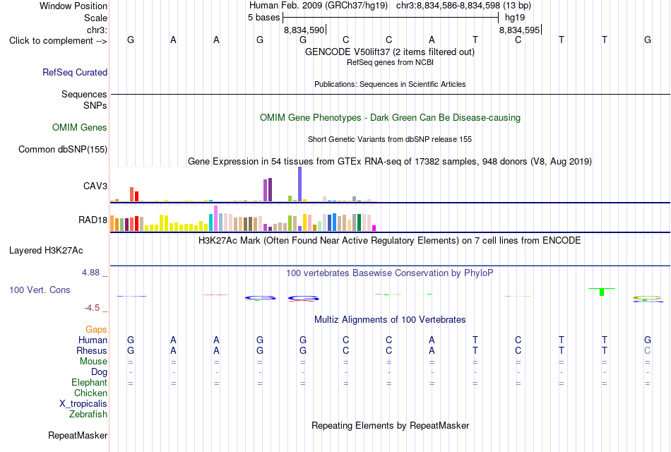Open the RefSeq Curated track label

pyautogui.click(x=75, y=72)
